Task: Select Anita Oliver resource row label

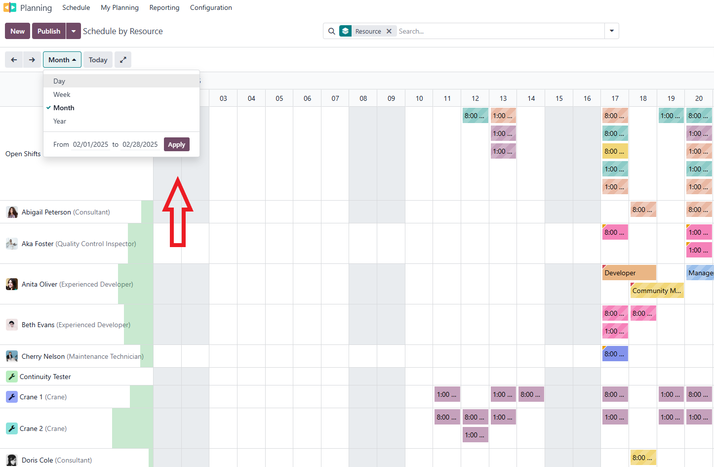Action: (78, 284)
